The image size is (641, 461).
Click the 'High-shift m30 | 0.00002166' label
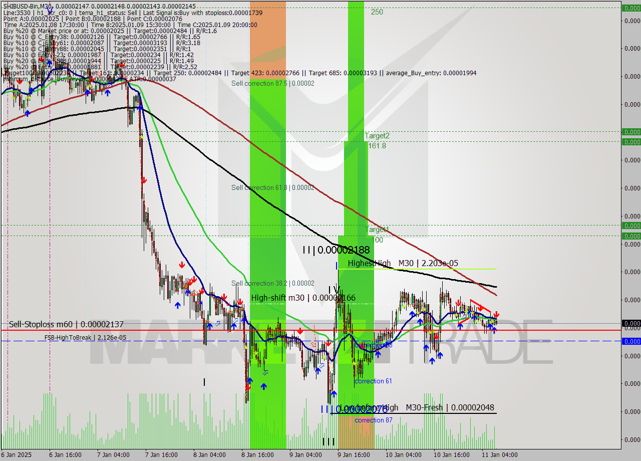[303, 298]
